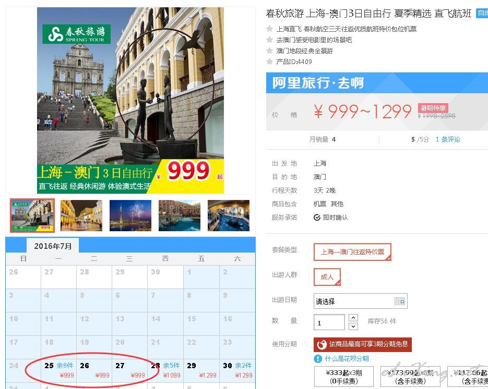The image size is (488, 389).
Task: Click the ¥999~1299 price text
Action: [363, 111]
